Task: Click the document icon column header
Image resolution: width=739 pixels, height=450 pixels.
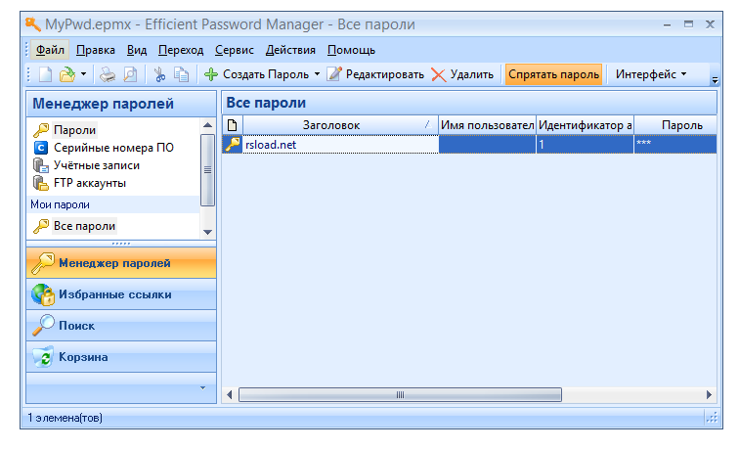Action: 233,125
